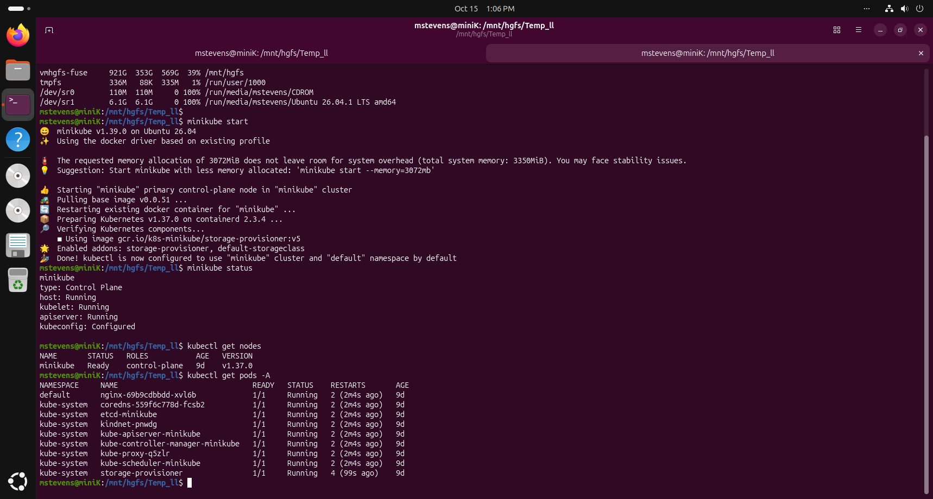933x499 pixels.
Task: Restore the terminal window size
Action: [900, 30]
